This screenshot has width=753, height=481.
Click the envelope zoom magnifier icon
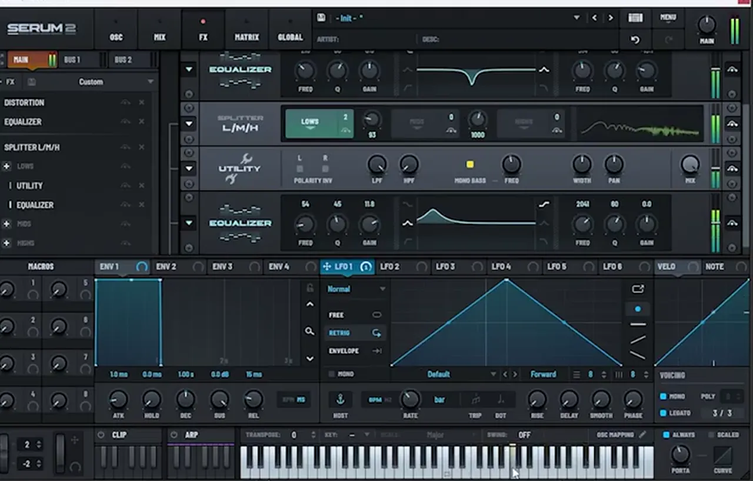click(x=309, y=332)
